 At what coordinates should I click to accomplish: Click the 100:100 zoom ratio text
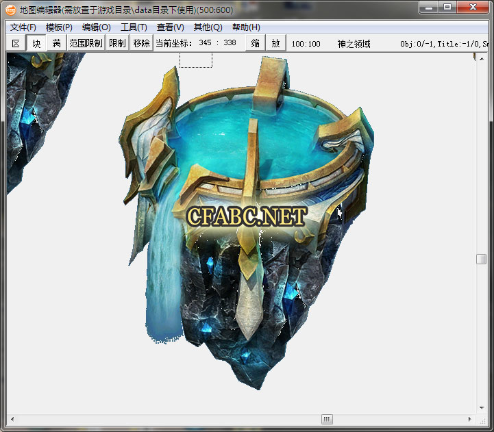tap(306, 44)
